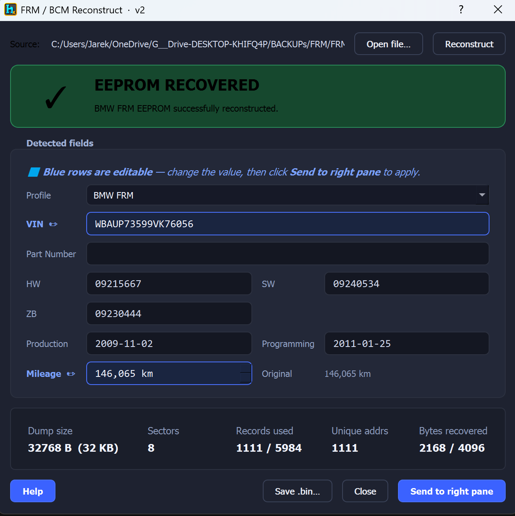The image size is (515, 516).
Task: Click the blue legend square before 'Blue rows are editable'
Action: pyautogui.click(x=34, y=172)
